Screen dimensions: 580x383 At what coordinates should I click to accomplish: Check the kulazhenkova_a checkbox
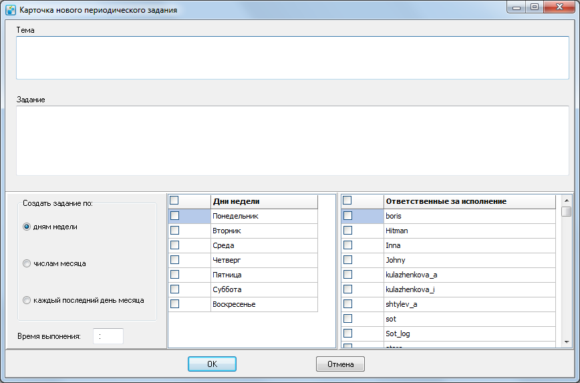pos(347,275)
